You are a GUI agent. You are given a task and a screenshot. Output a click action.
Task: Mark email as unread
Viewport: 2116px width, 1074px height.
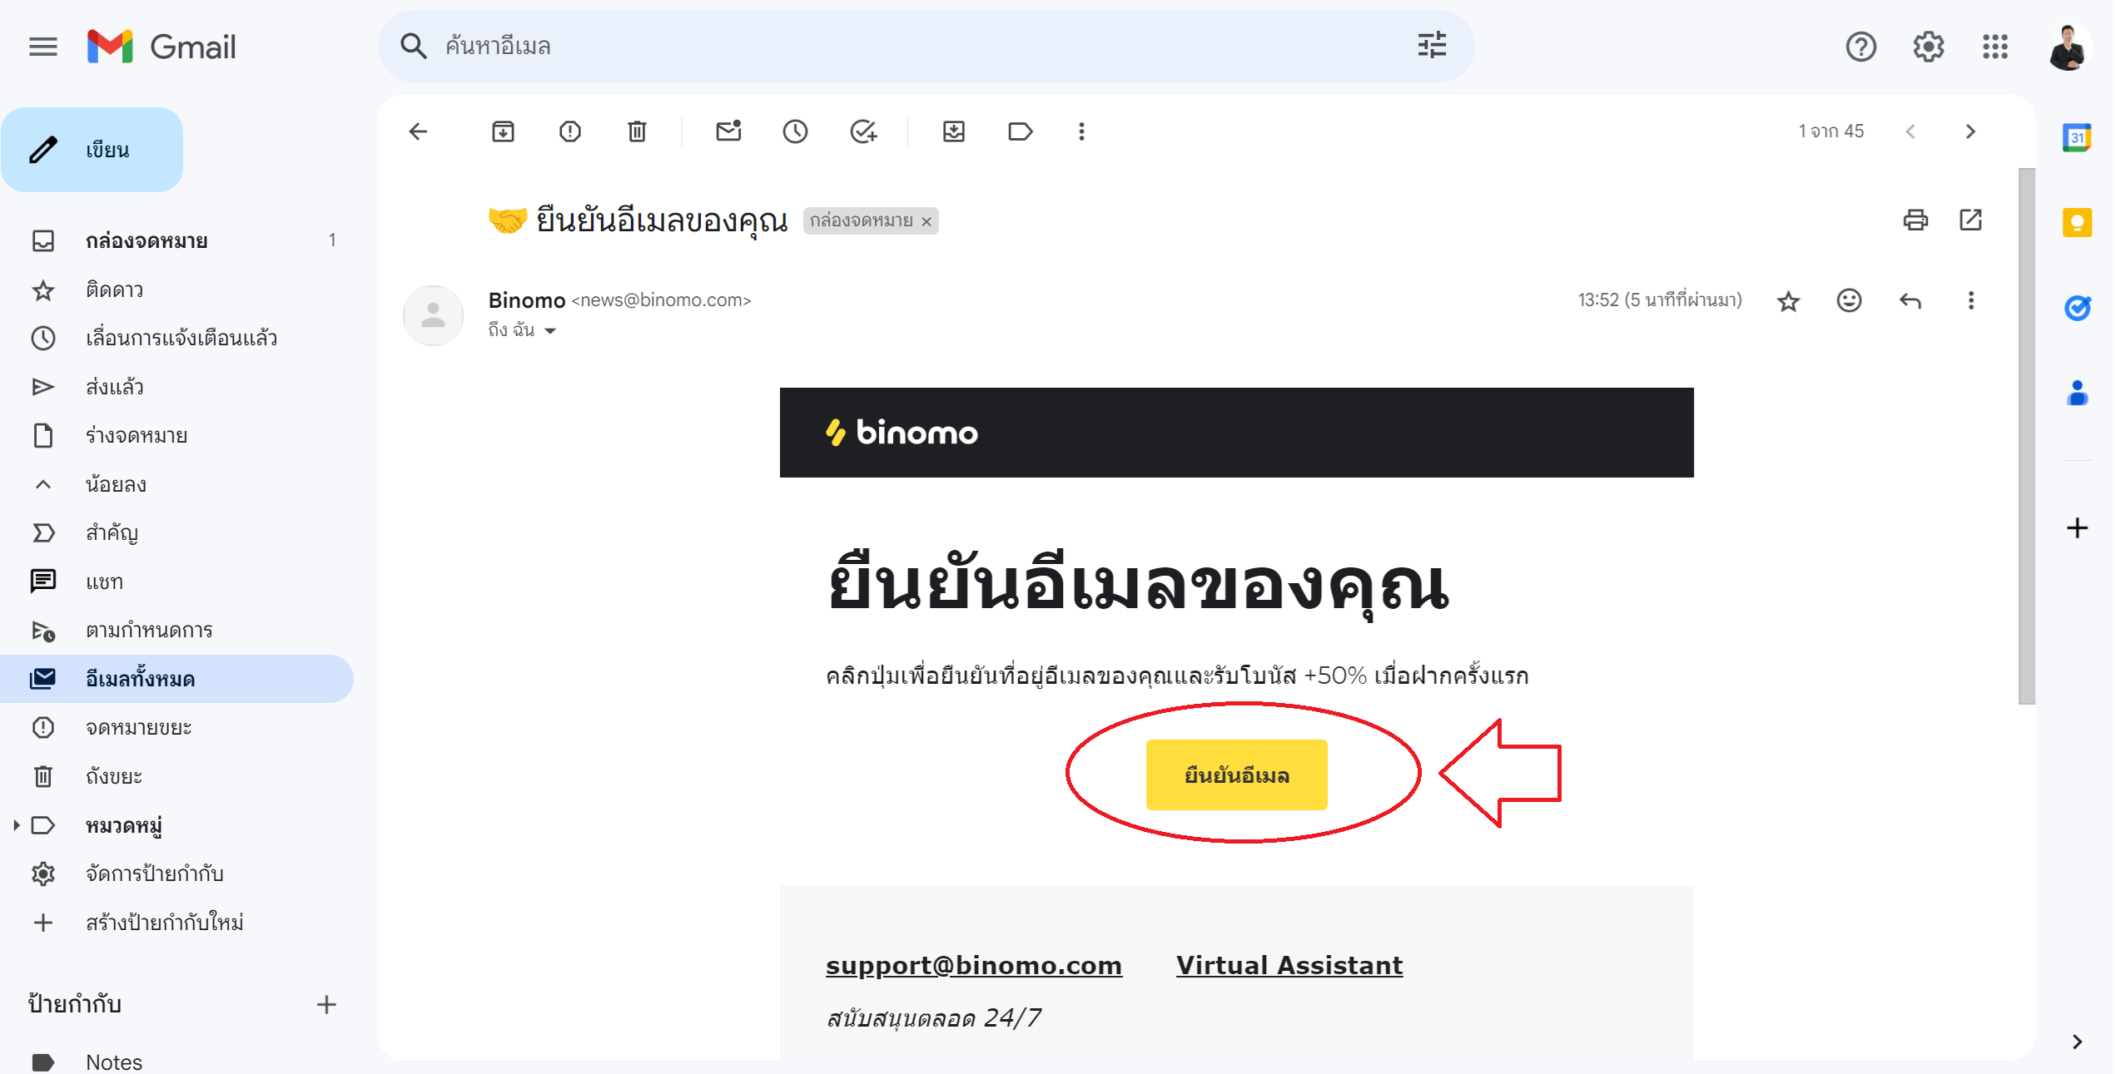[x=728, y=131]
